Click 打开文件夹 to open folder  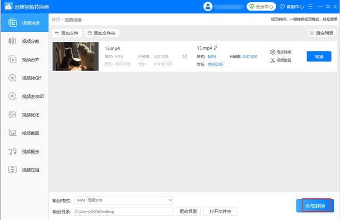(220, 212)
